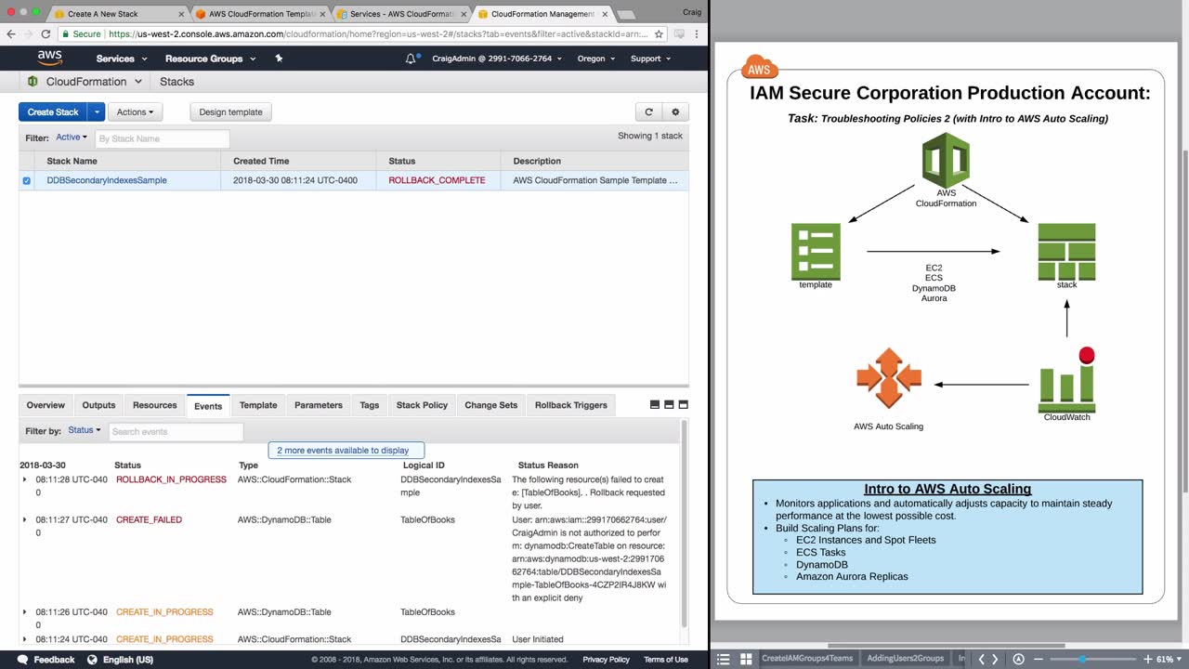The height and width of the screenshot is (669, 1189).
Task: Go to the previous slide
Action: [981, 659]
